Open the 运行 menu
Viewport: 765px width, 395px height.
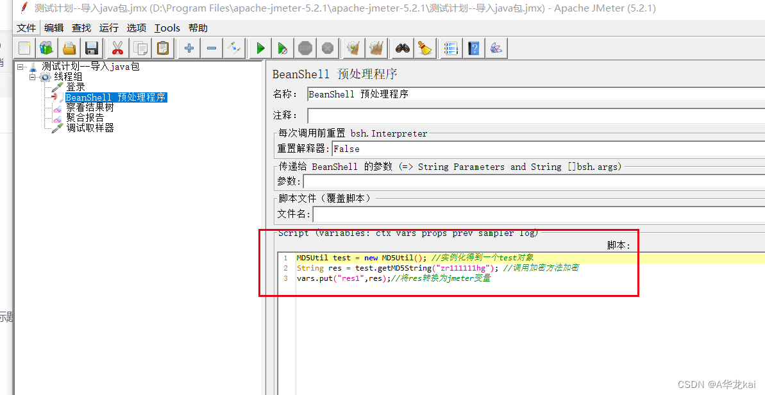108,28
